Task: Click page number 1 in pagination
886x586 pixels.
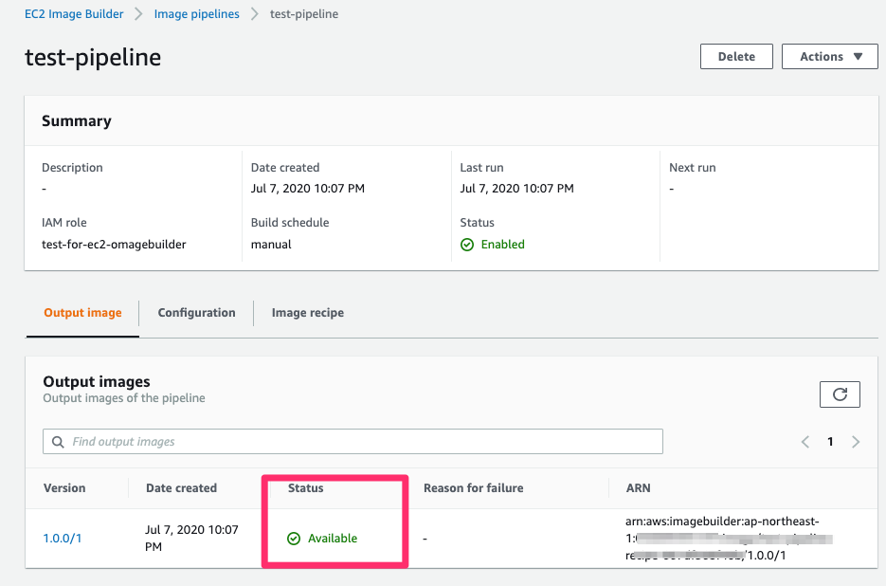Action: click(830, 442)
